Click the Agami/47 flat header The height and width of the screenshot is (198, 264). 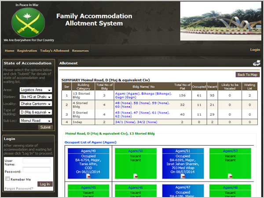click(x=183, y=187)
